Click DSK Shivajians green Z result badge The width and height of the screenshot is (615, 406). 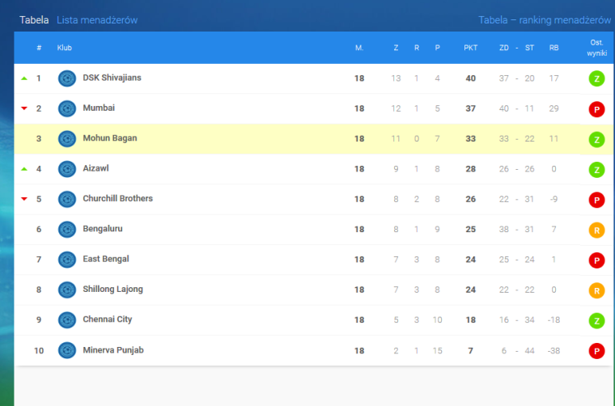point(596,79)
